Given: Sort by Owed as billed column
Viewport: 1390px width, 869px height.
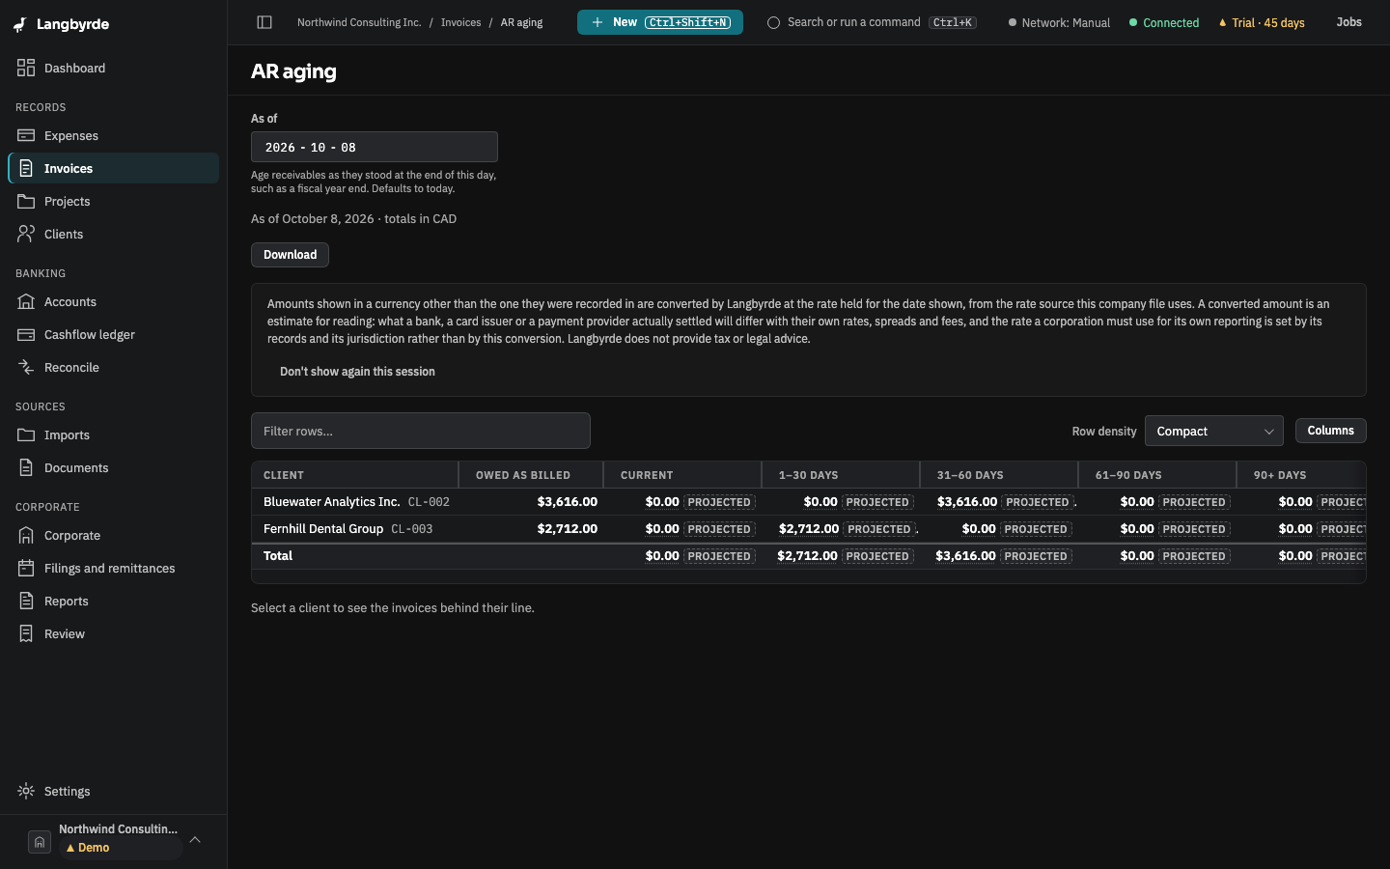Looking at the screenshot, I should tap(531, 475).
